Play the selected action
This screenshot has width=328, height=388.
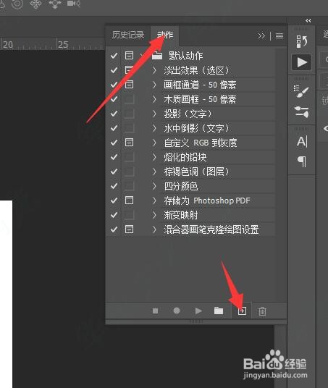coord(198,311)
